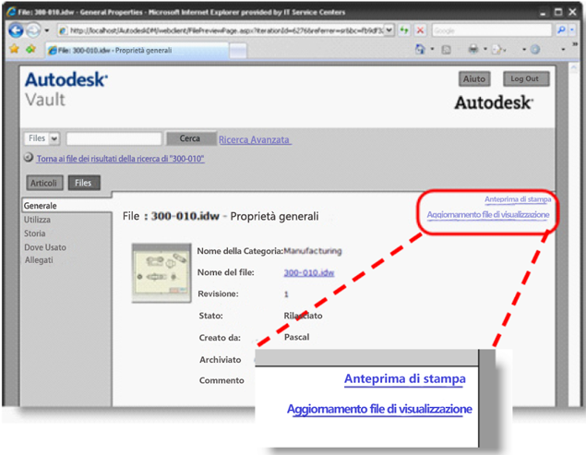Click Torna ai file dei risultati link
The height and width of the screenshot is (455, 586).
[120, 159]
